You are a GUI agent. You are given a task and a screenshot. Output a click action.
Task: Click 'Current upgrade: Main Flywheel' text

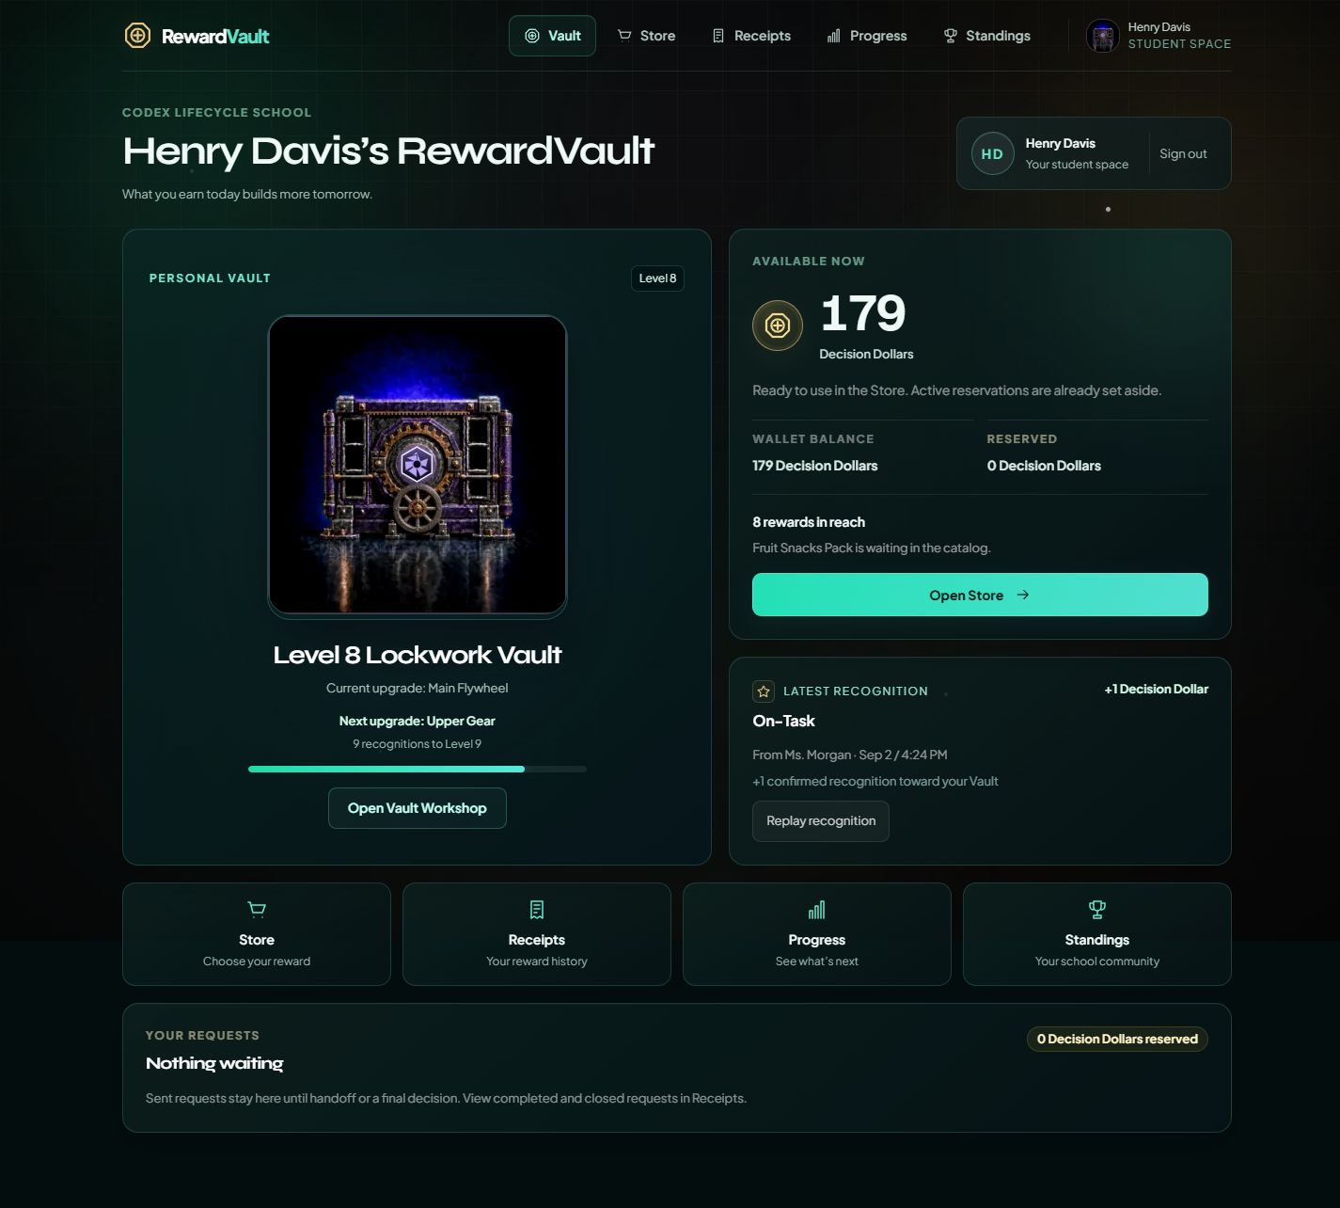click(418, 688)
